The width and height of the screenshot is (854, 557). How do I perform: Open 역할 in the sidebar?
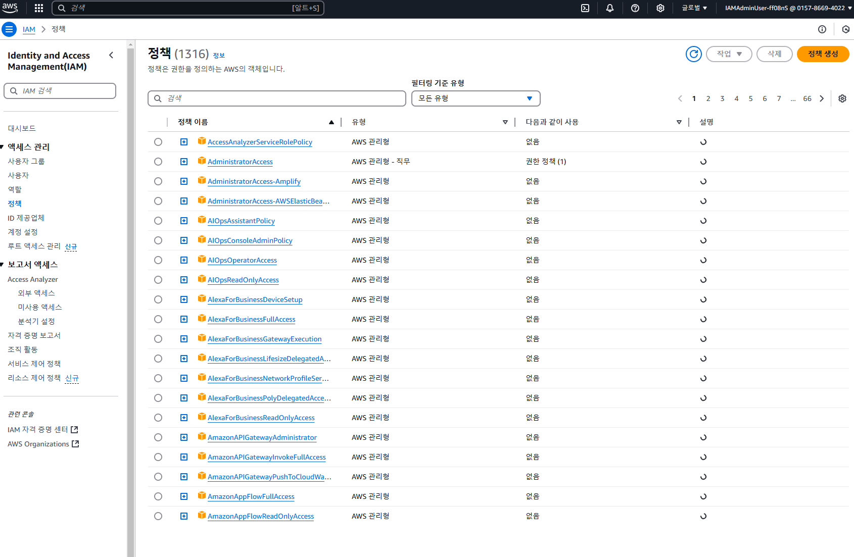tap(15, 189)
